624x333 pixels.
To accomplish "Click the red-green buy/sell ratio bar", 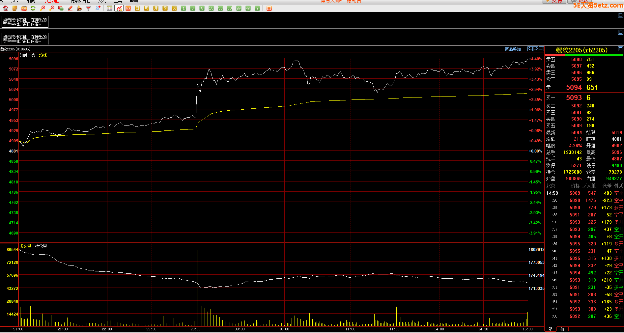I will [x=584, y=55].
